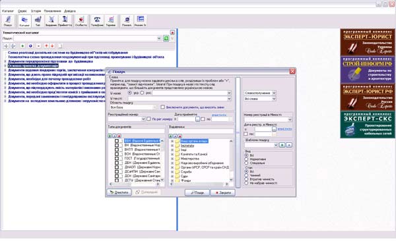Image resolution: width=396 pixels, height=247 pixels.
Task: Open the 'У назві' search words dropdown
Action: coord(229,93)
